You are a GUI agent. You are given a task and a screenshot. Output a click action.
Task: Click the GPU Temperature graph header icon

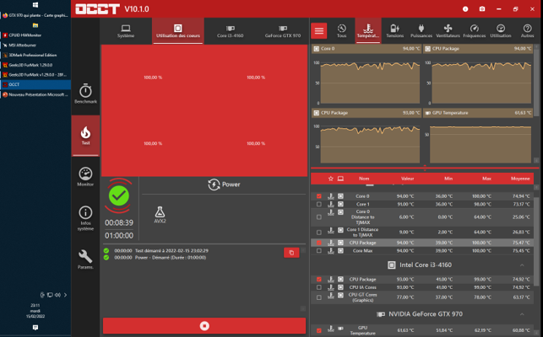427,113
